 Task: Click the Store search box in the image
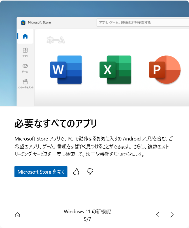[x=143, y=23]
